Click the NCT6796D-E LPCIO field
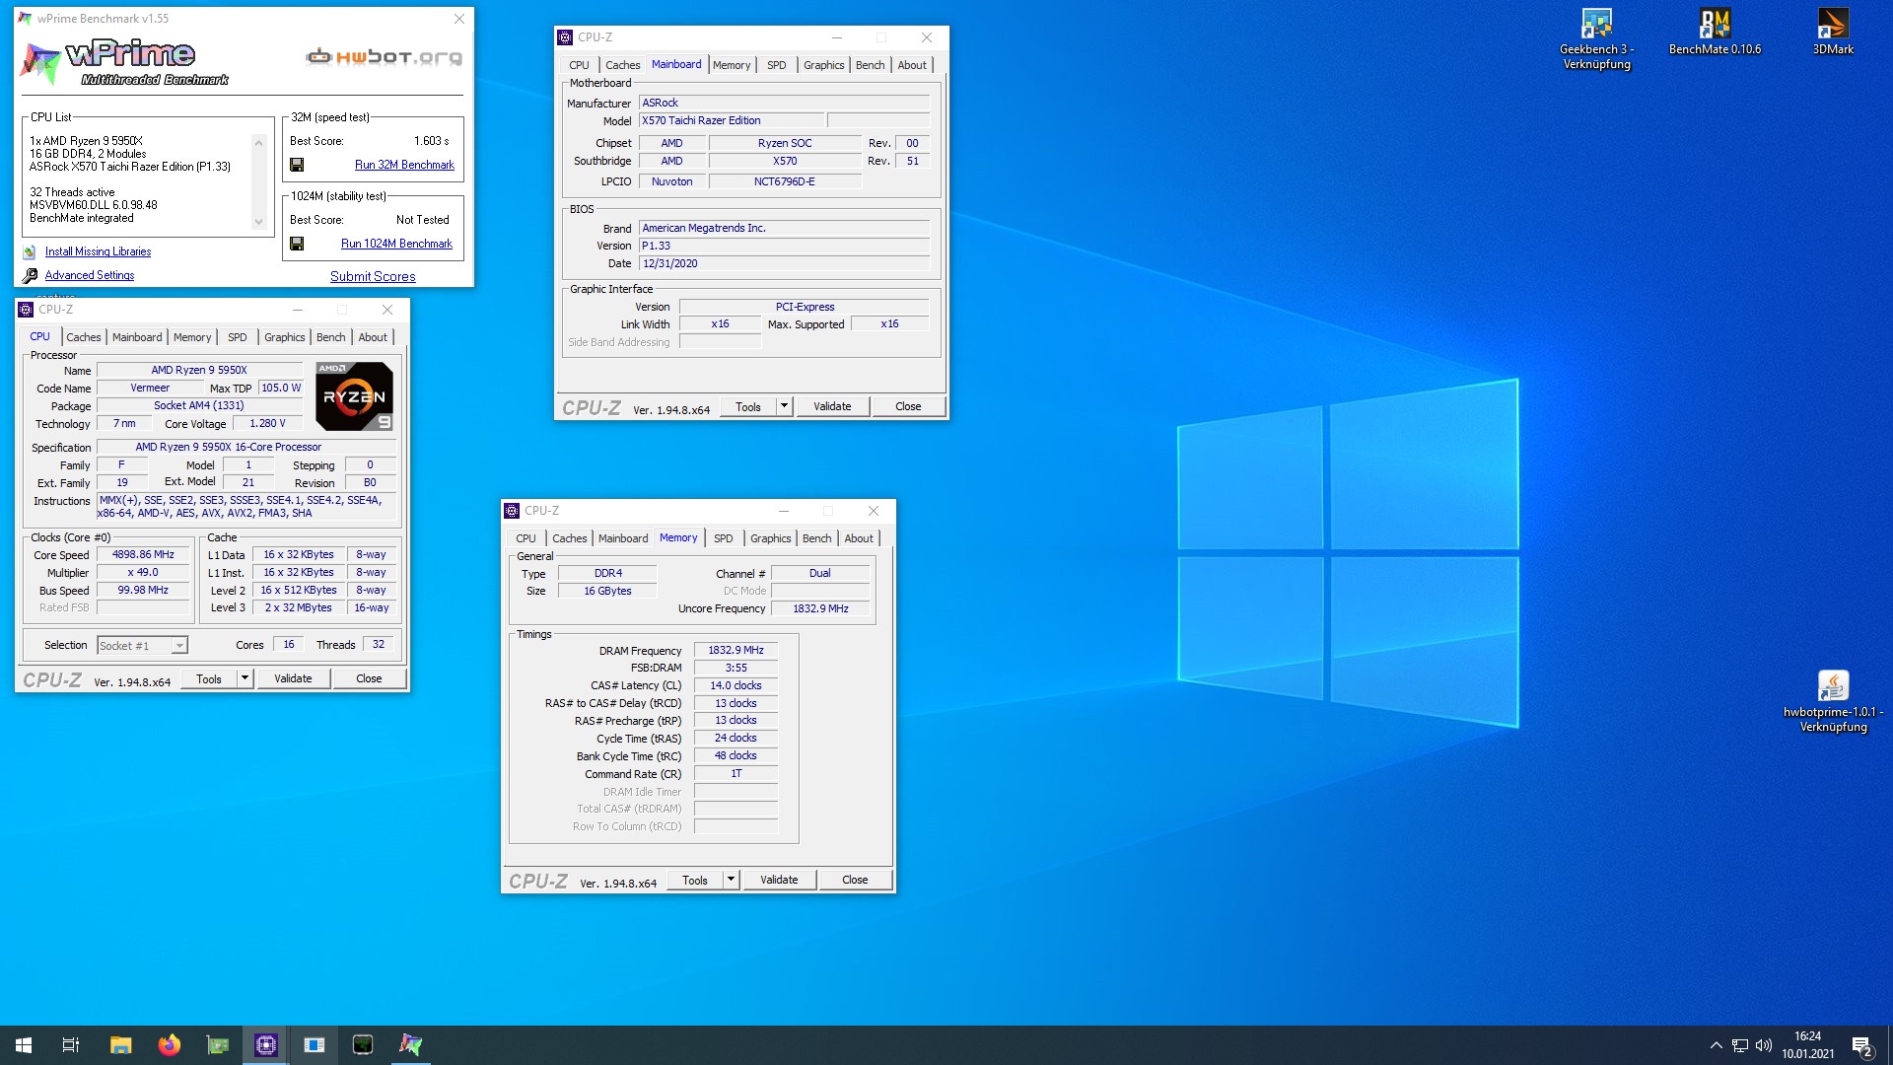The image size is (1893, 1065). pyautogui.click(x=785, y=182)
